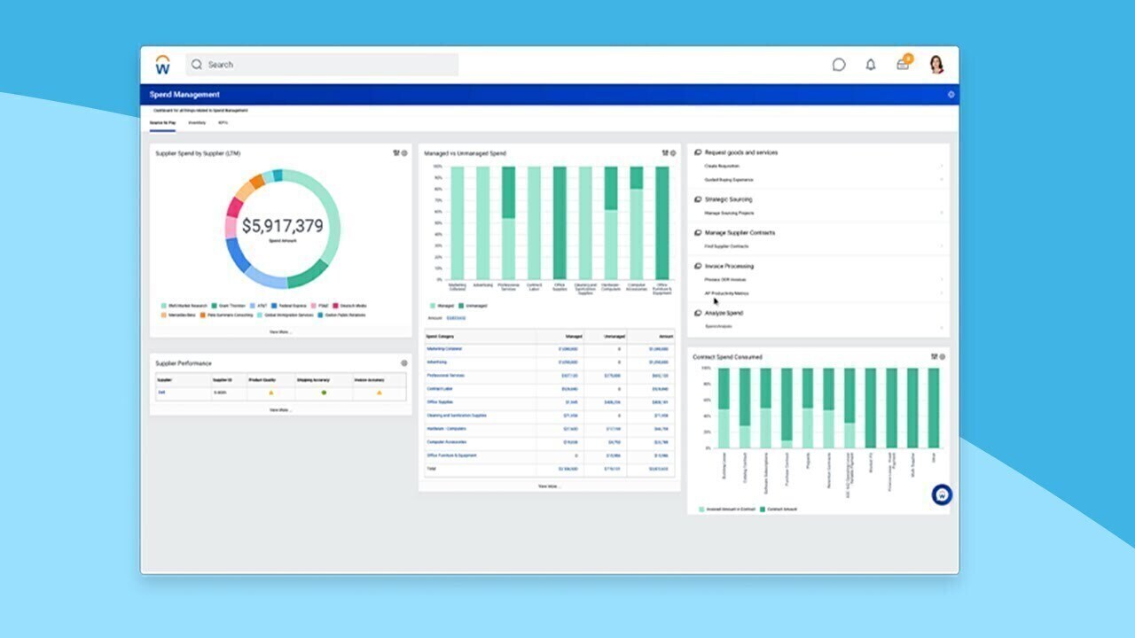Open gear icon on Managed vs Unmanaged Spend

(x=673, y=153)
